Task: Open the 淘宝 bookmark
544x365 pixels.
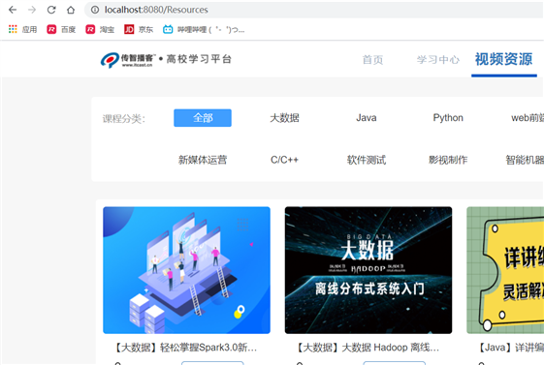Action: coord(100,29)
